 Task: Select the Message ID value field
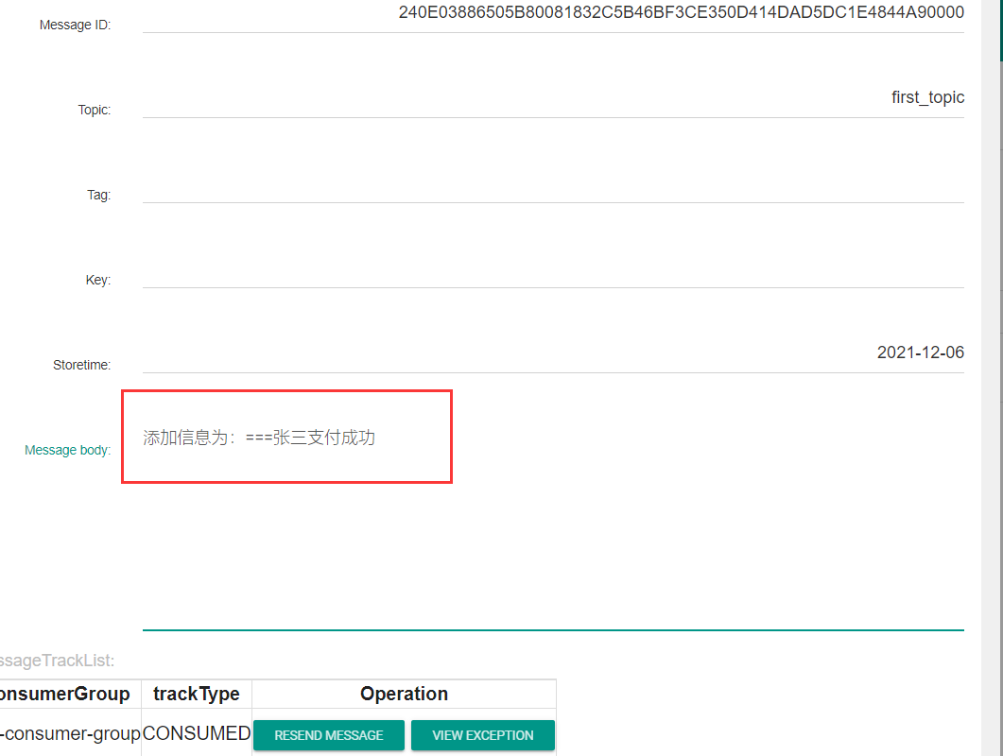pyautogui.click(x=553, y=15)
